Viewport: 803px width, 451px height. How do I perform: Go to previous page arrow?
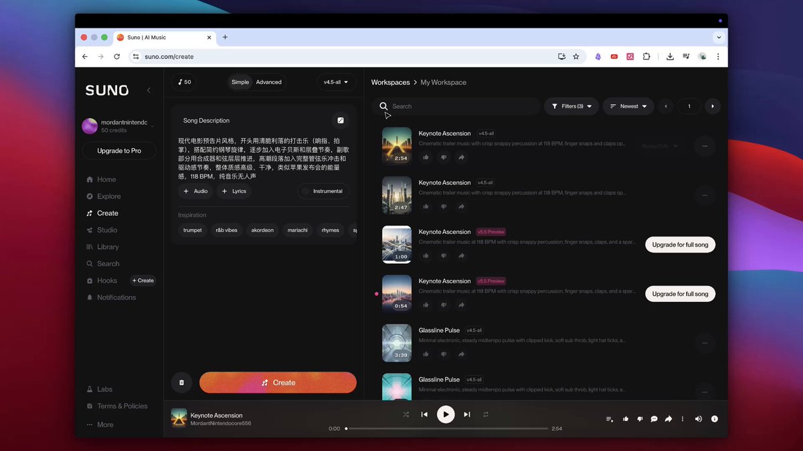pyautogui.click(x=665, y=106)
